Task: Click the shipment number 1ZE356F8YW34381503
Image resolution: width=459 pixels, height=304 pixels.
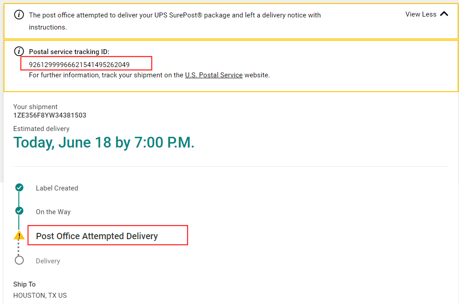Action: (50, 115)
